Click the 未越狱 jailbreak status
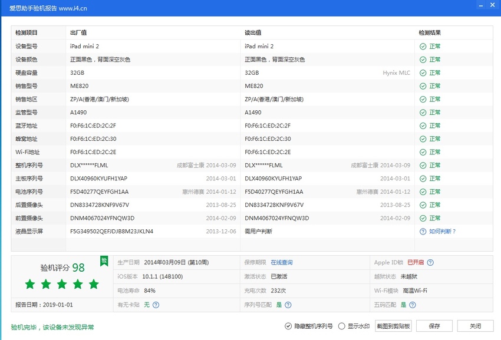The width and height of the screenshot is (501, 340). pos(409,277)
